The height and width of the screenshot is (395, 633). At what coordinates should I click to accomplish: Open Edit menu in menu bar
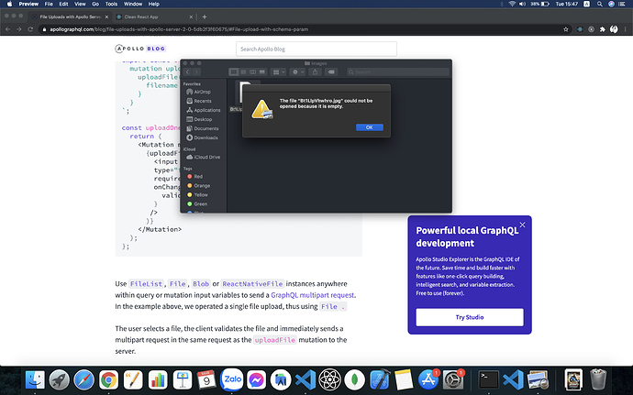pyautogui.click(x=64, y=4)
